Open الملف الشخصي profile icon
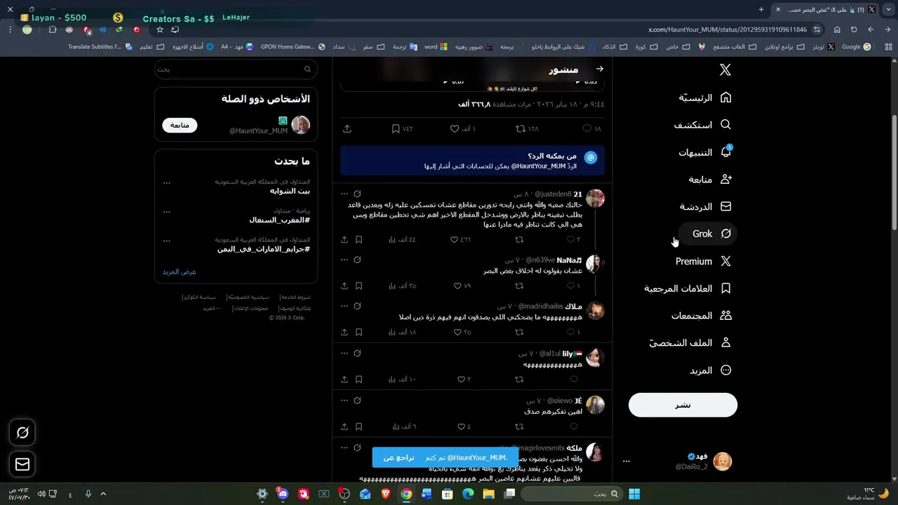 click(x=726, y=343)
